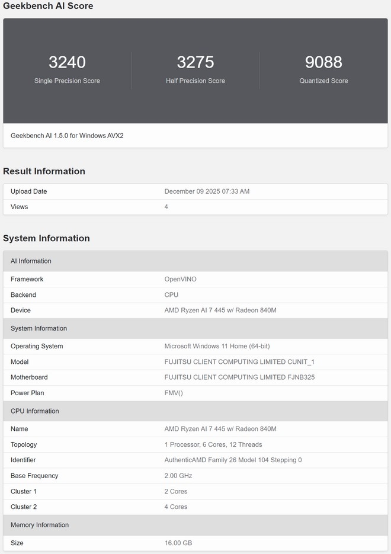Click the 3240 single precision score value

pos(67,62)
